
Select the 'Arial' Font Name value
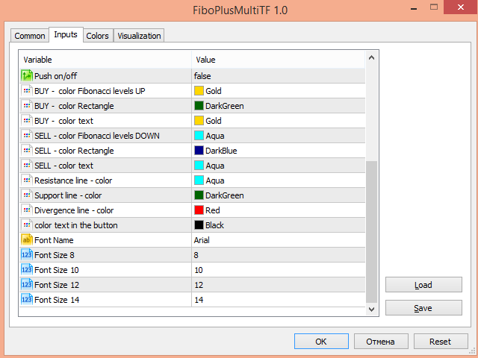tap(202, 240)
